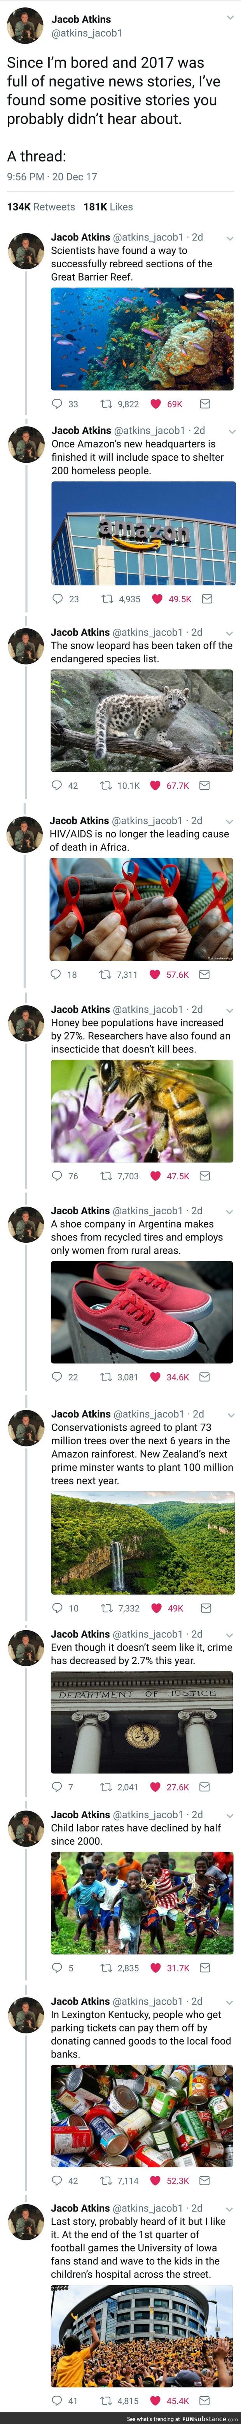Open the @atkins_jacob1 handle under the thread header
Image resolution: width=241 pixels, height=2424 pixels.
(87, 33)
